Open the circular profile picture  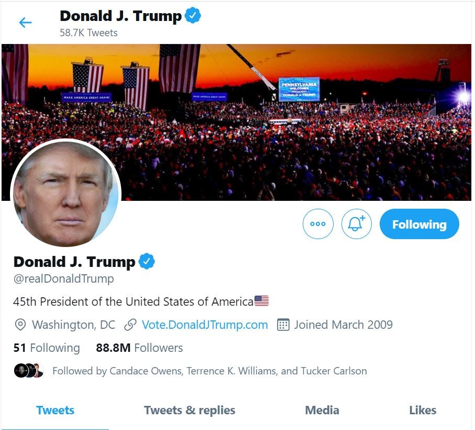pos(66,193)
